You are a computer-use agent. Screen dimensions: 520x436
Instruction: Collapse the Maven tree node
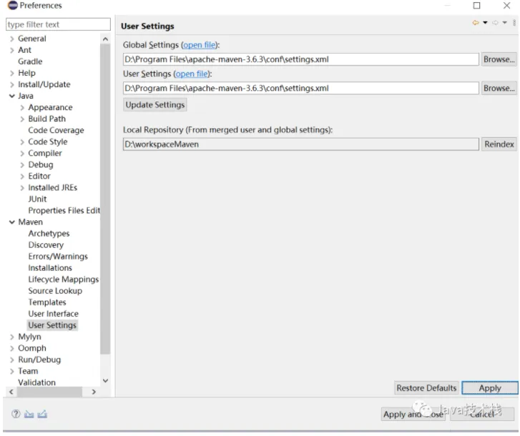12,222
